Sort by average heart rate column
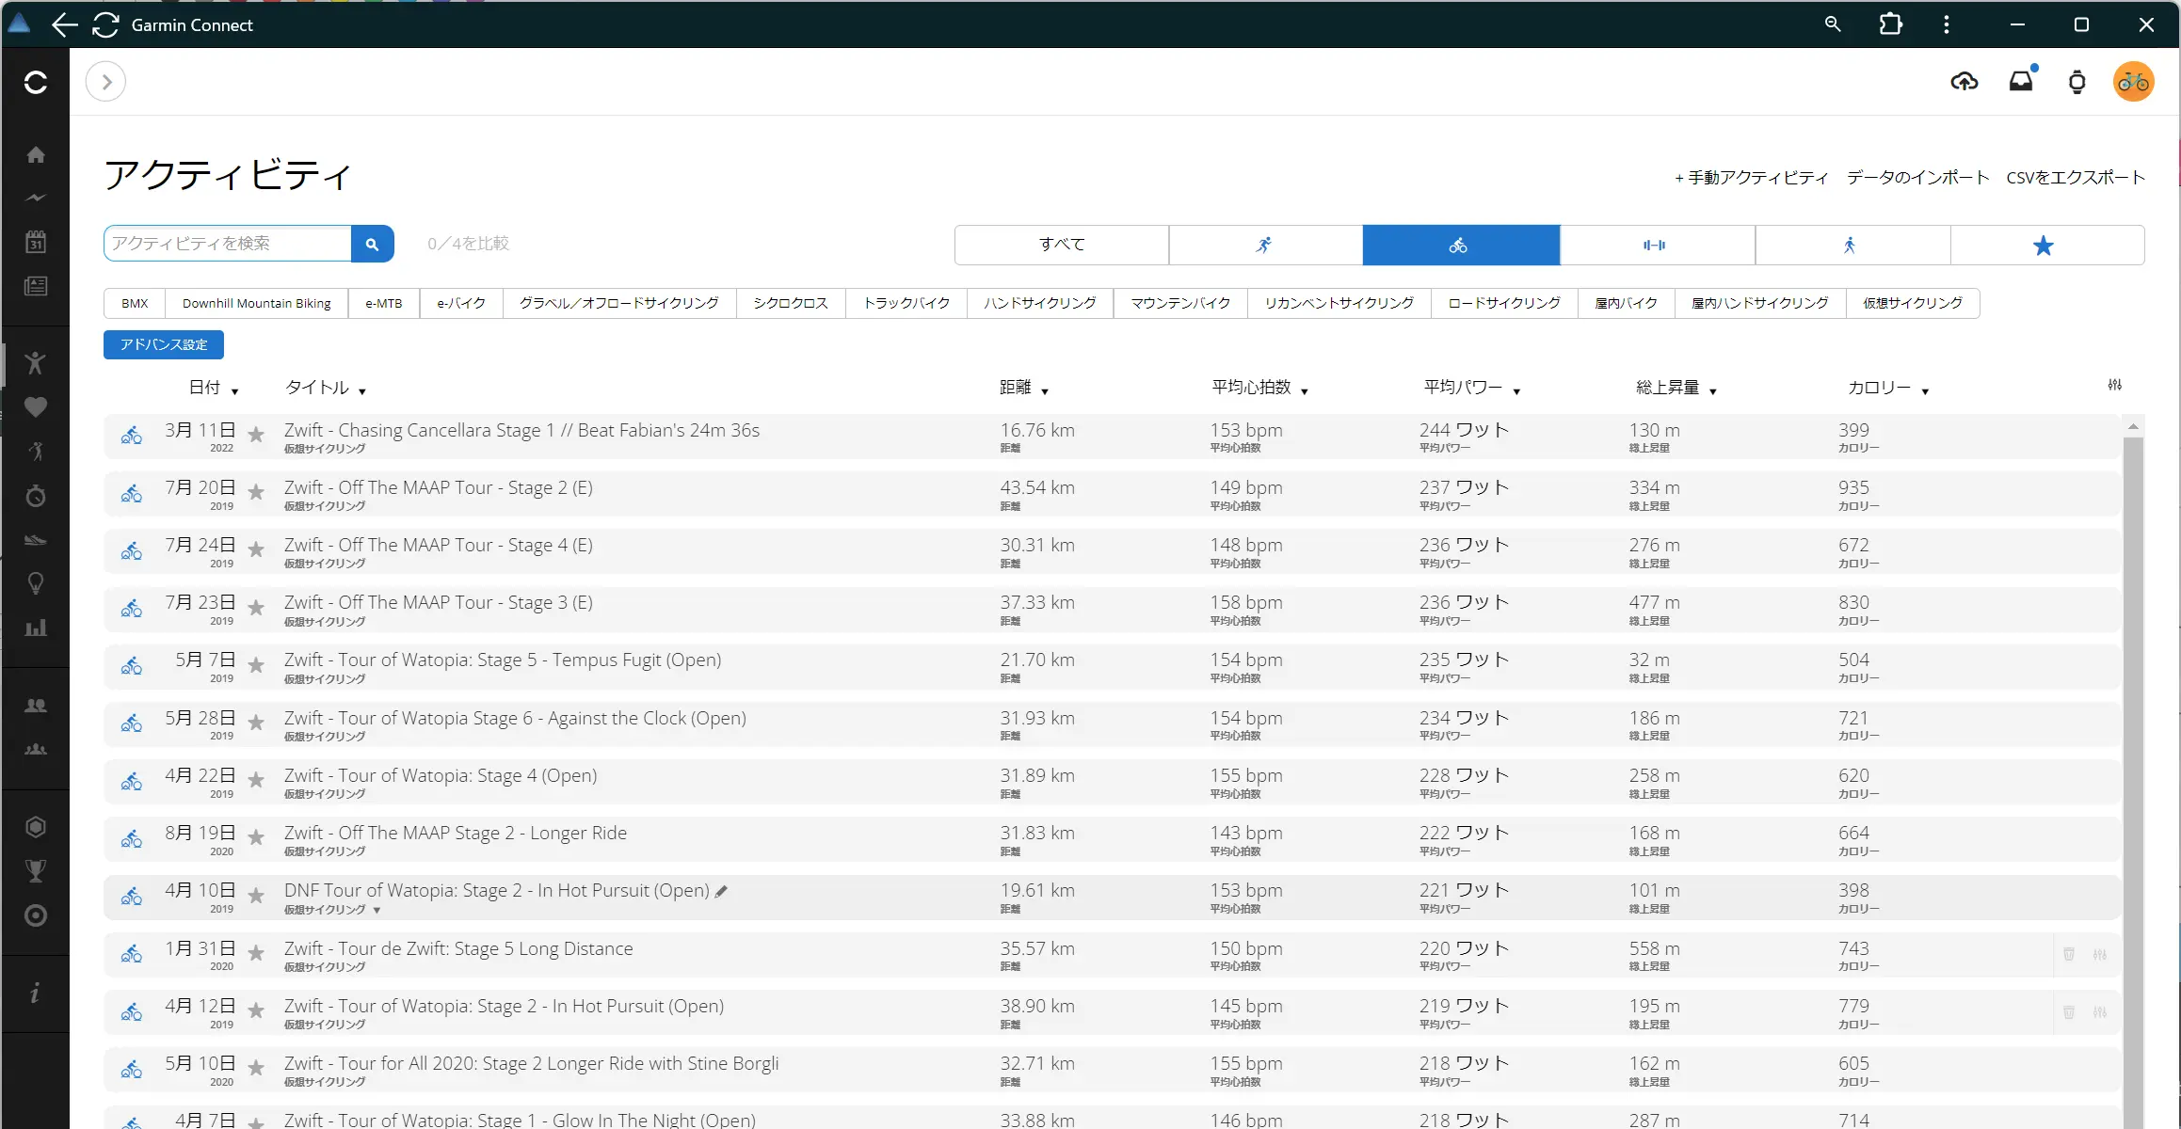Viewport: 2181px width, 1129px height. point(1260,388)
